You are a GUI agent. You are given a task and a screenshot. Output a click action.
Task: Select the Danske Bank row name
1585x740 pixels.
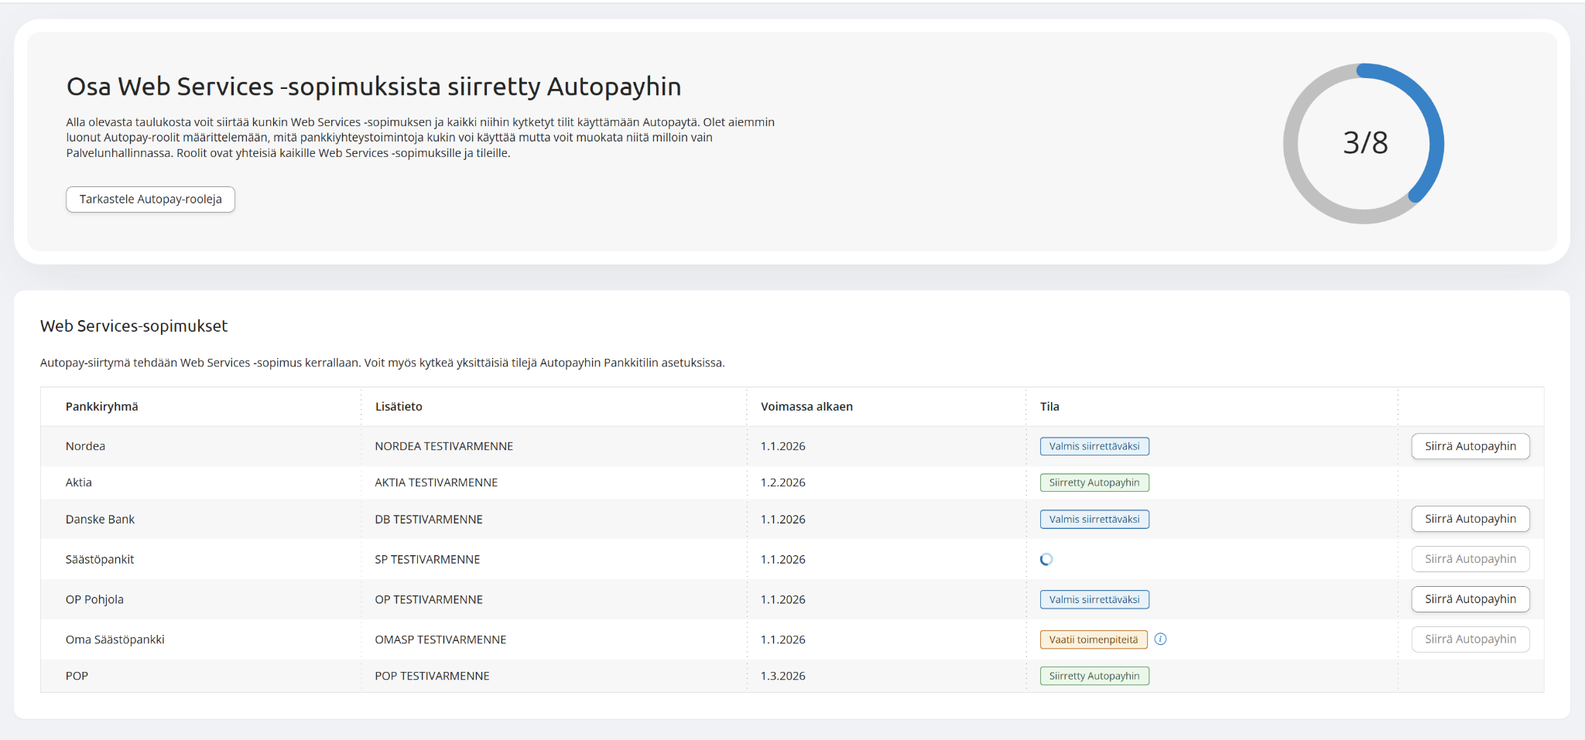coord(100,520)
